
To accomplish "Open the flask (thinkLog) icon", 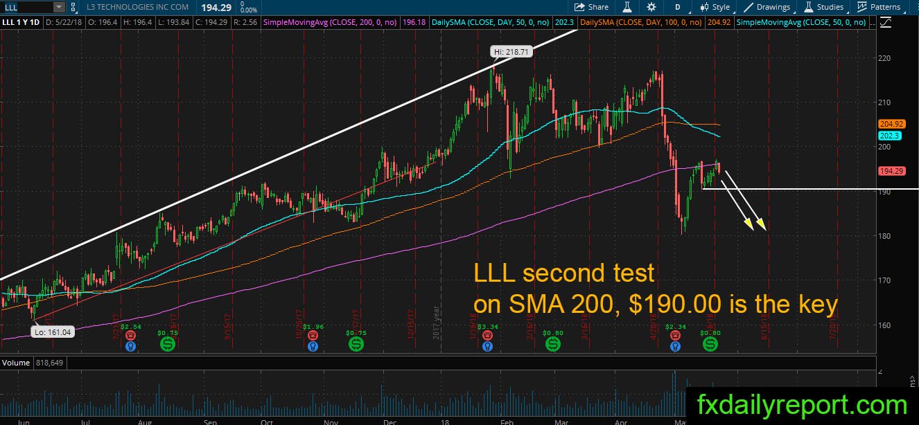I will pyautogui.click(x=627, y=7).
